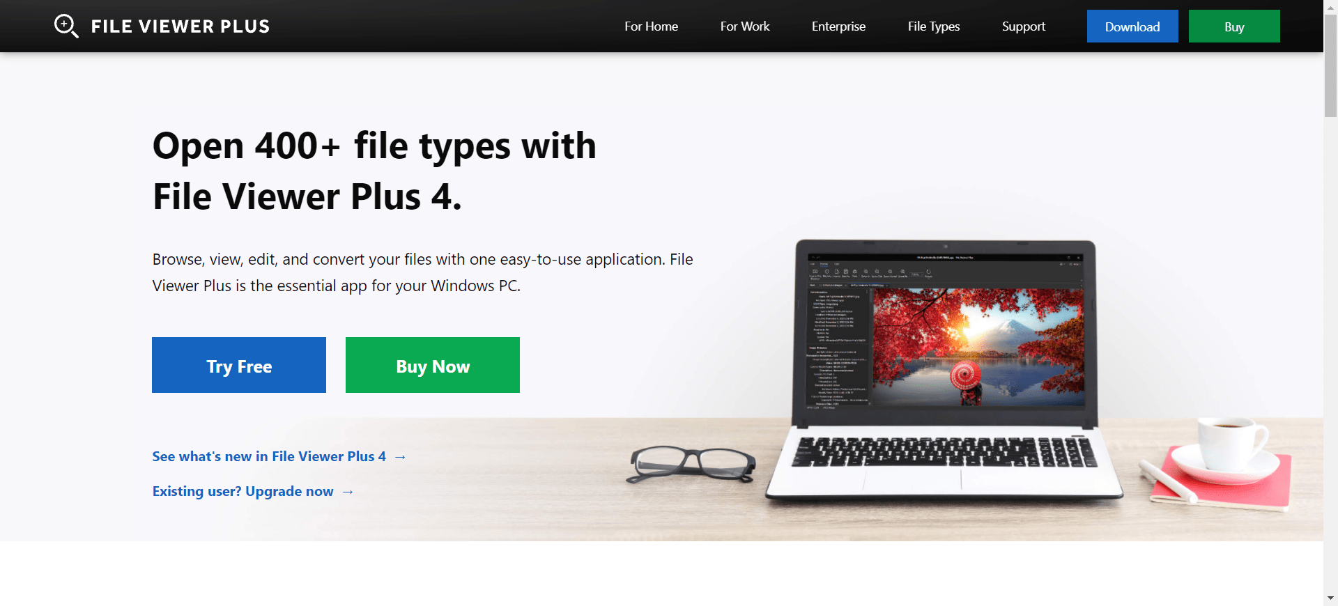Viewport: 1338px width, 606px height.
Task: Click the page heading Open 400+ file types
Action: pyautogui.click(x=374, y=171)
